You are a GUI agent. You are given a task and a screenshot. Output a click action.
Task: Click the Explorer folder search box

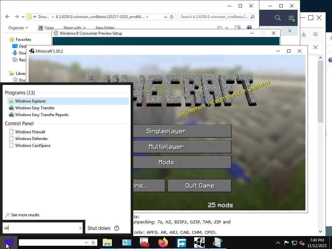214,17
